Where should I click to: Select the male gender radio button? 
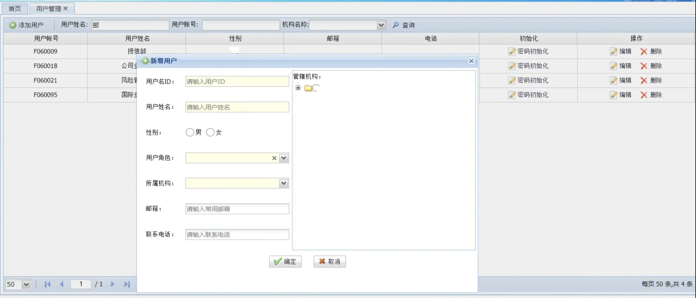click(x=190, y=132)
